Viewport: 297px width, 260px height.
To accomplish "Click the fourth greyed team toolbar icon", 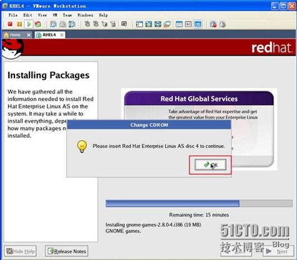I will point(113,24).
